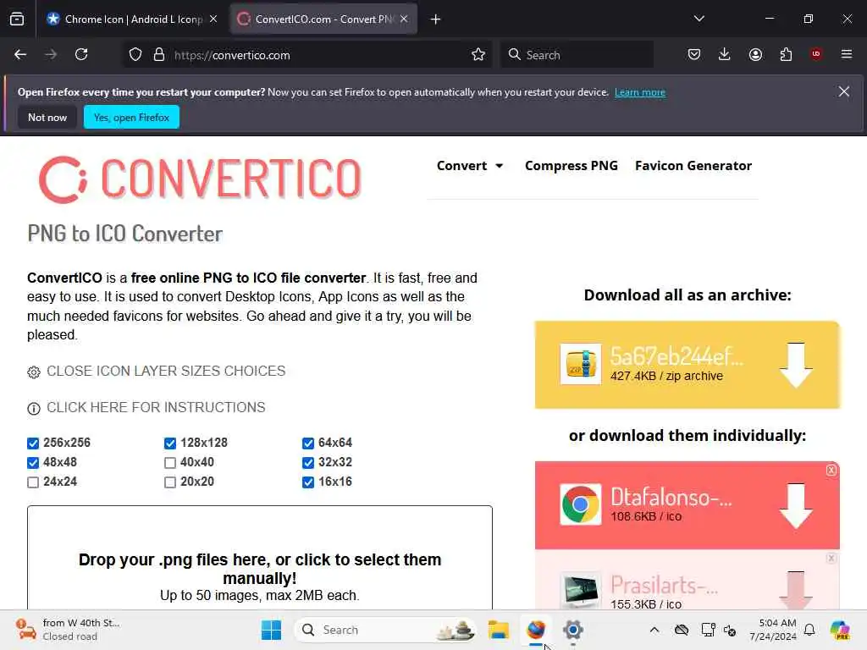The width and height of the screenshot is (867, 650).
Task: Uncheck the 48x48 size checkbox
Action: tap(33, 463)
